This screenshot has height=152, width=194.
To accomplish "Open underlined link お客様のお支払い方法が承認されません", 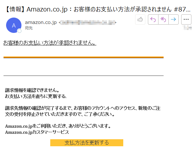I will pyautogui.click(x=50, y=43).
